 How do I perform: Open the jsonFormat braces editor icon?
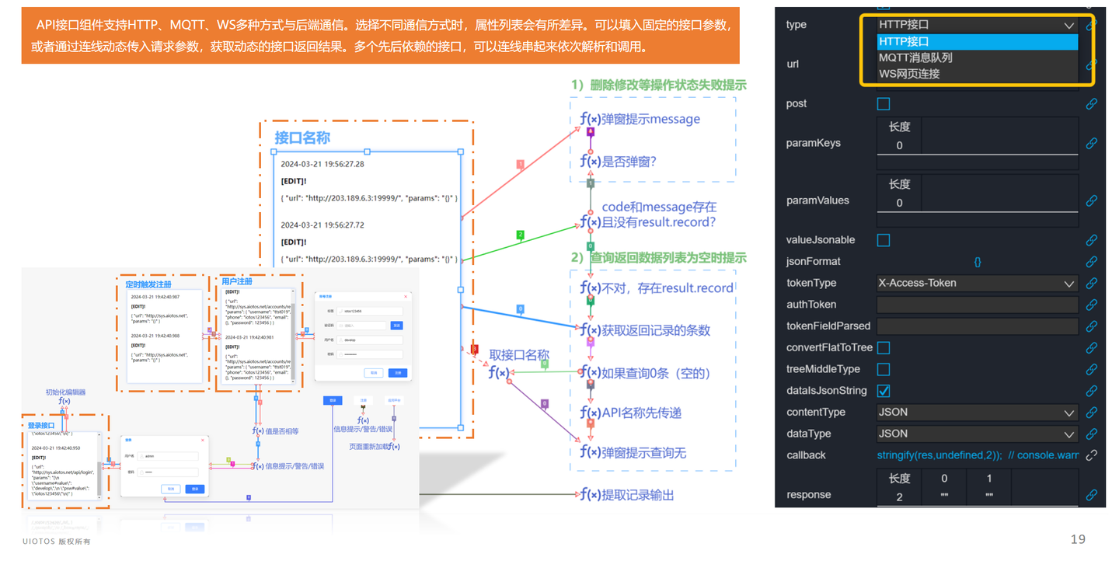pos(978,262)
